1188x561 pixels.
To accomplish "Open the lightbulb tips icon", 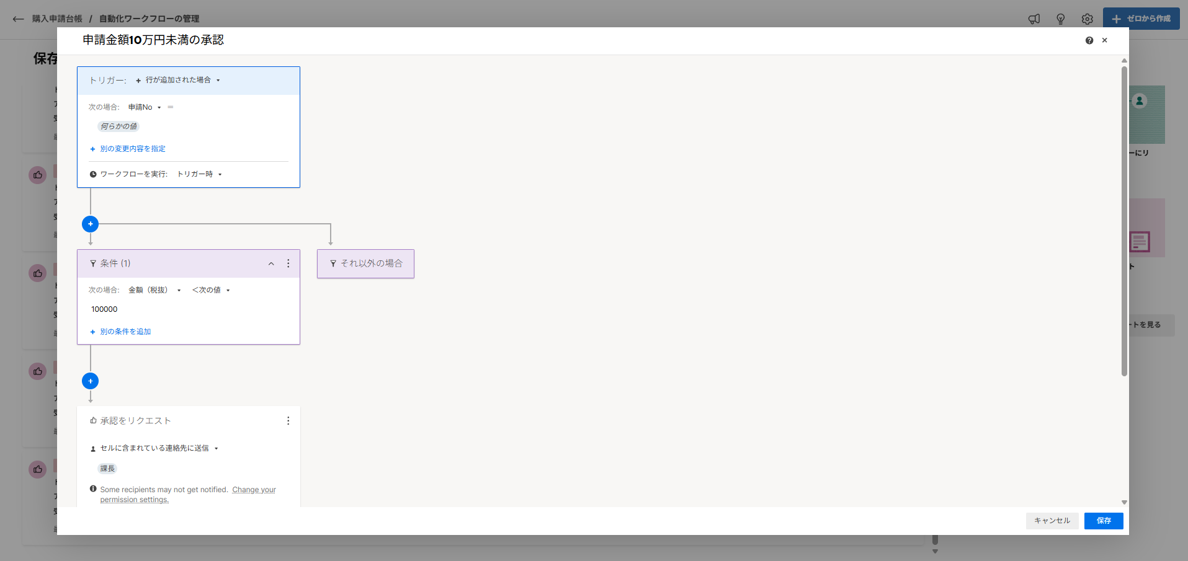I will pos(1061,19).
